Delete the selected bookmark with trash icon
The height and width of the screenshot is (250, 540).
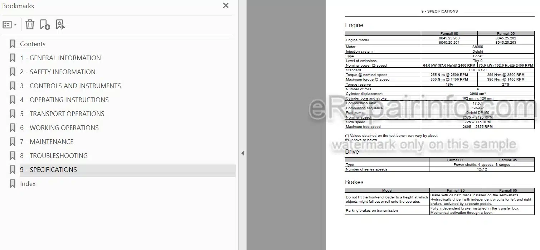30,25
